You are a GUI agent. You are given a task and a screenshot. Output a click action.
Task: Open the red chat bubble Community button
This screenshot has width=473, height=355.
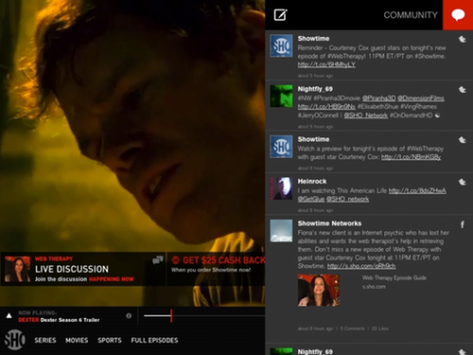(458, 15)
